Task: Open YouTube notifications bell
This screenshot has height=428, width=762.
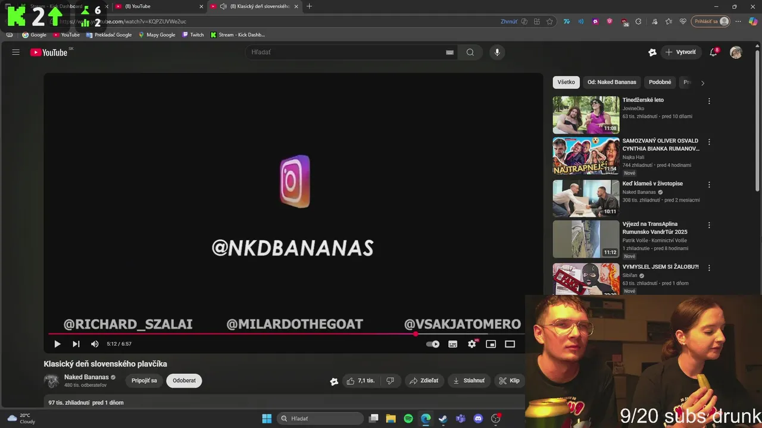Action: click(x=713, y=52)
